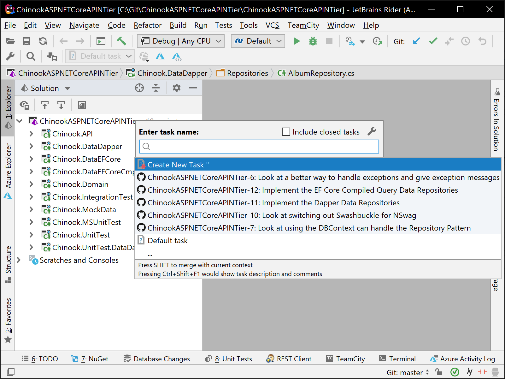
Task: Open the Refactor menu
Action: (147, 25)
